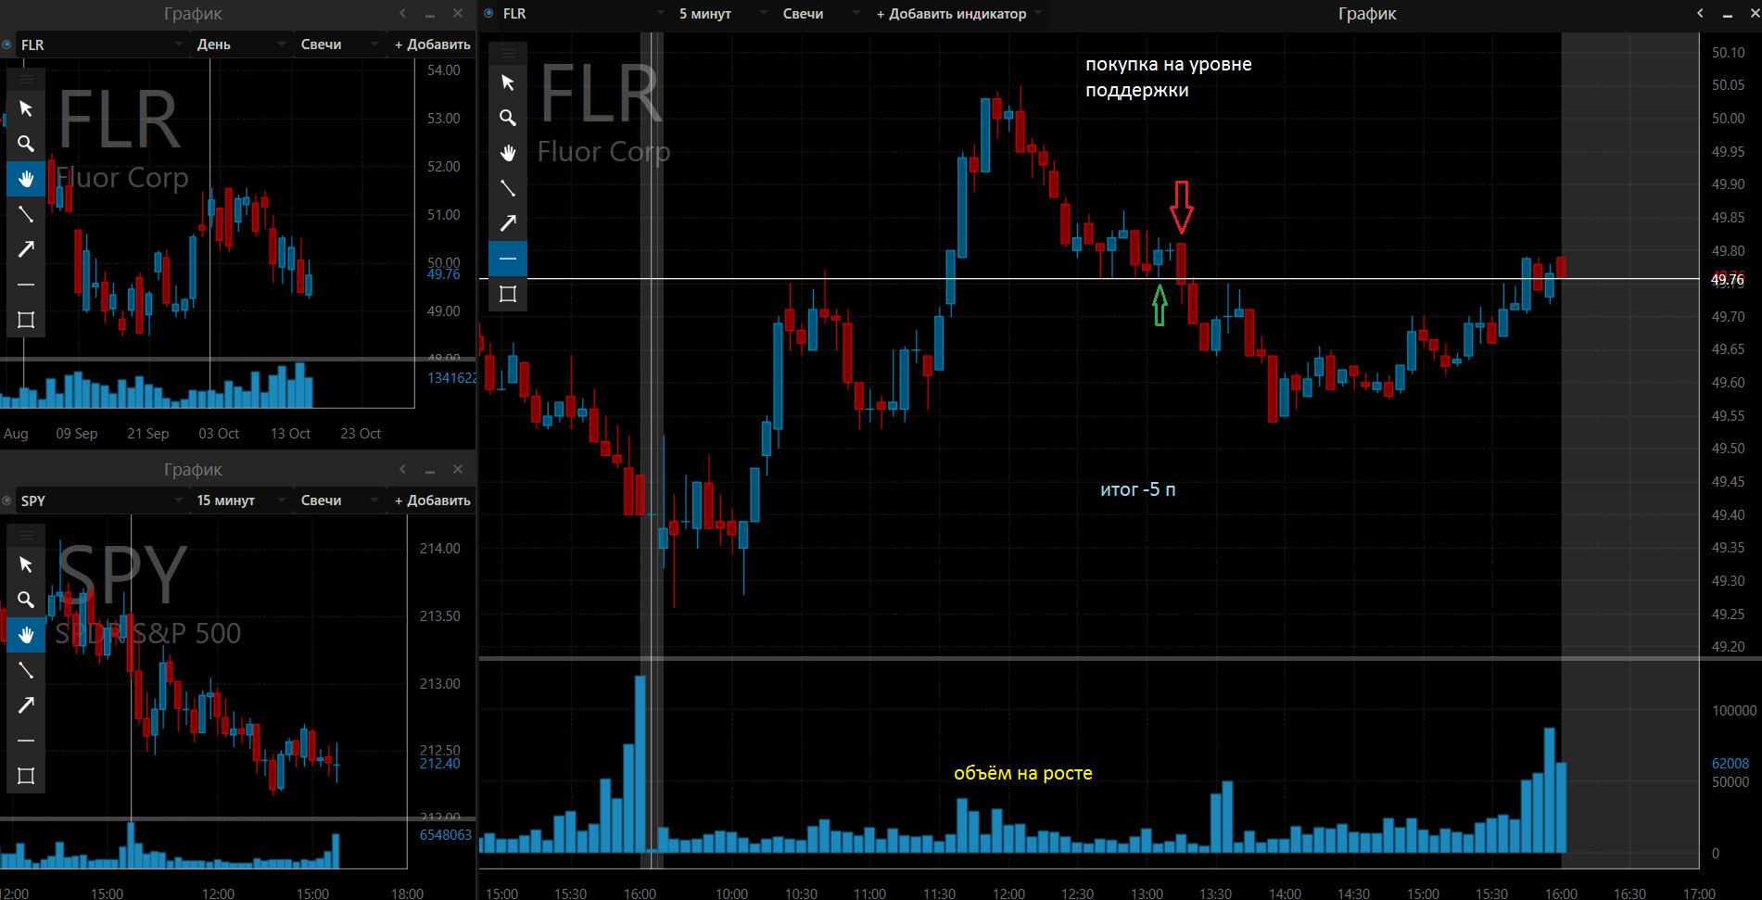Open the 'Добавить индикатор' dropdown
The image size is (1762, 900).
[959, 14]
